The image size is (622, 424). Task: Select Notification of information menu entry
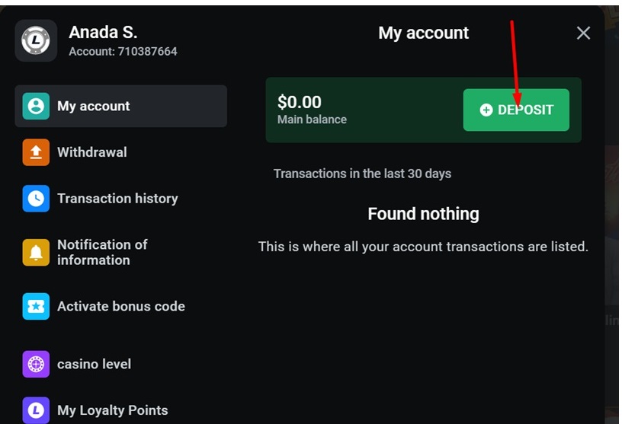102,252
